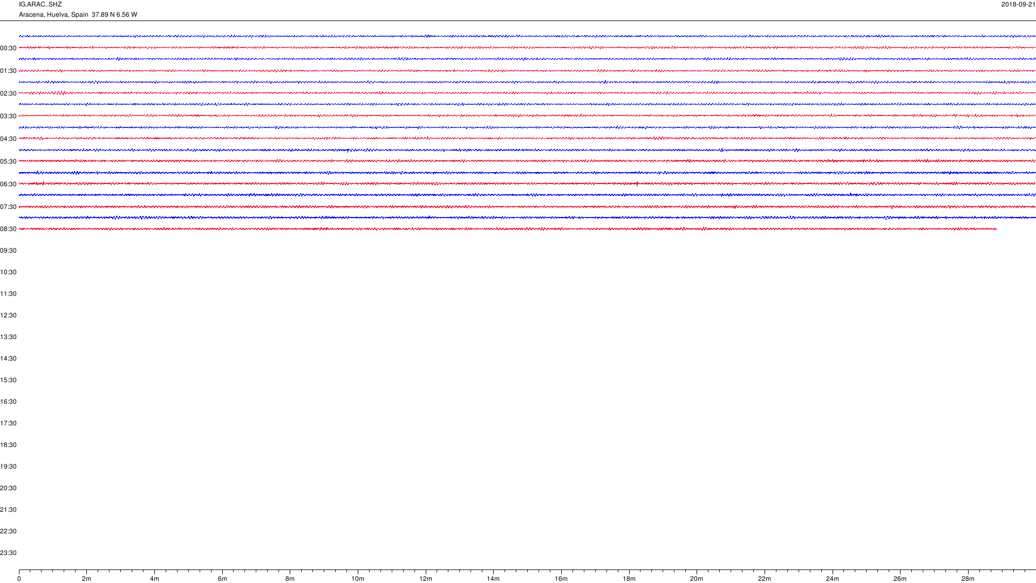Click the red seismic trace at 05:30
1036x583 pixels.
click(527, 161)
